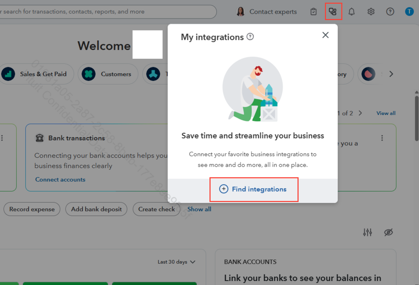Open the tasks clipboard icon in header
Image resolution: width=419 pixels, height=285 pixels.
coord(313,12)
